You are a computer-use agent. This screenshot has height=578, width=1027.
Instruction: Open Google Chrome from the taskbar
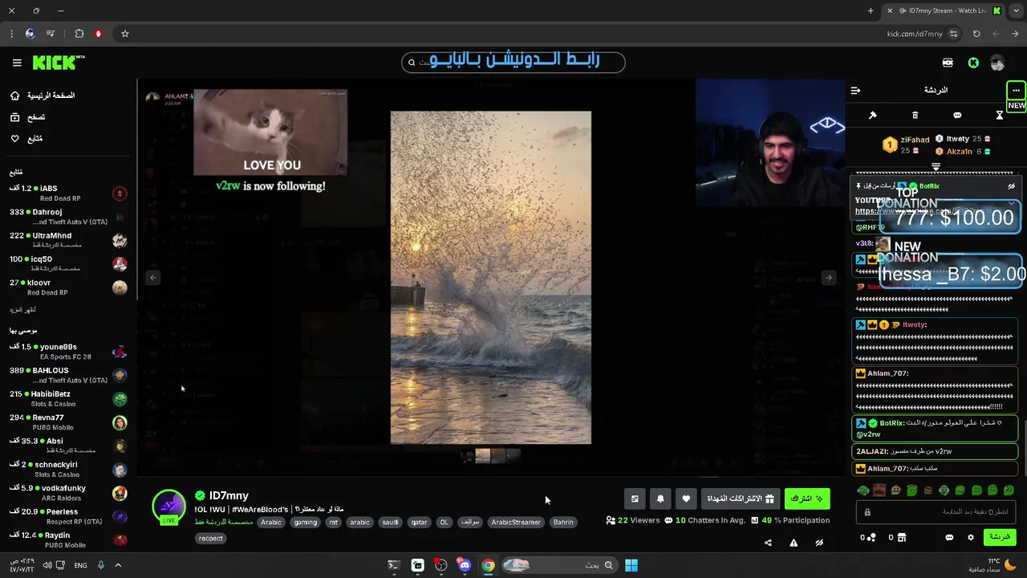[488, 565]
